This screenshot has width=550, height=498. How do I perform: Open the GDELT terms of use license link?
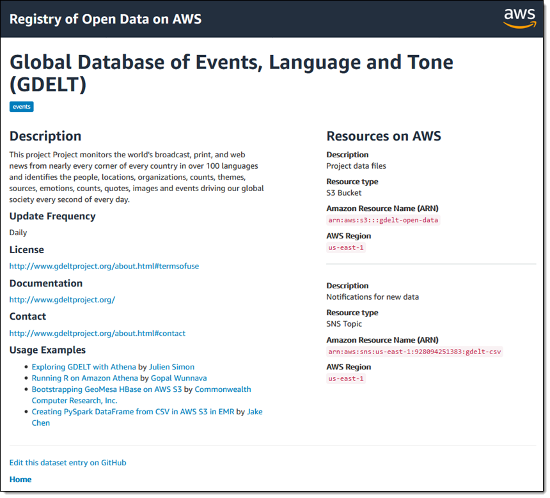click(x=104, y=266)
